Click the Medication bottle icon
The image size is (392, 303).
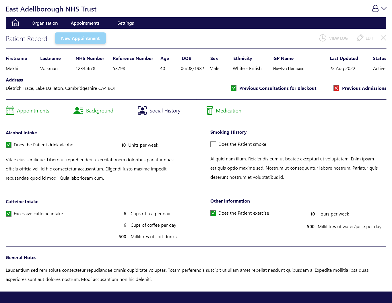click(210, 110)
